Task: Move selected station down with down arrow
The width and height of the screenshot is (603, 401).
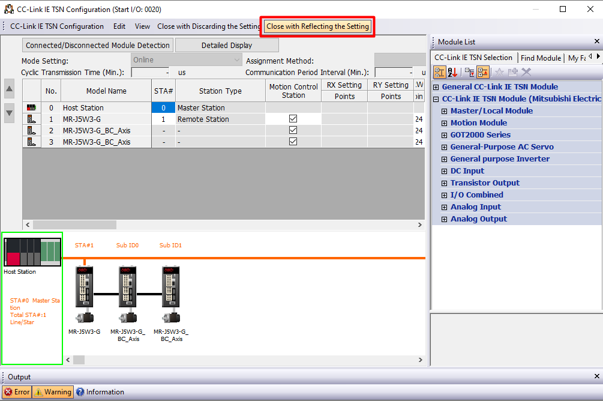Action: pos(9,113)
